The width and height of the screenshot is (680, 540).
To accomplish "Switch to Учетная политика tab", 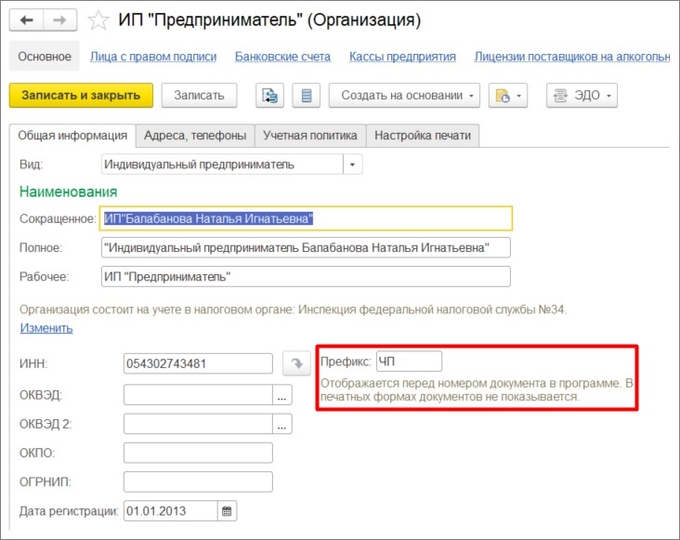I will click(x=310, y=136).
